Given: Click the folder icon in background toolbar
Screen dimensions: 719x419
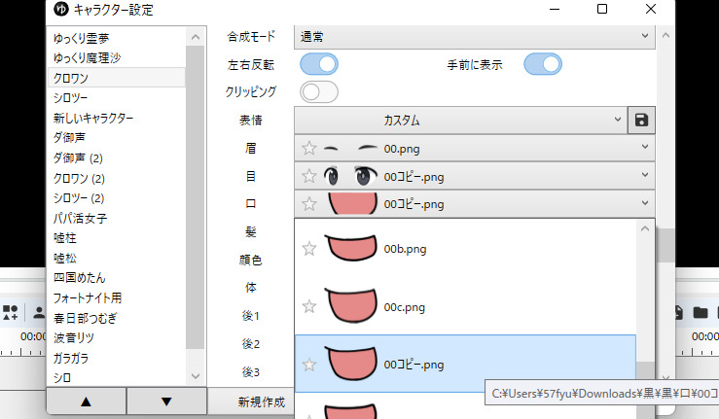Looking at the screenshot, I should (701, 313).
